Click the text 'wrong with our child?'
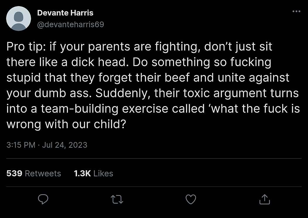Screen dimensions: 308x218 [x=66, y=124]
